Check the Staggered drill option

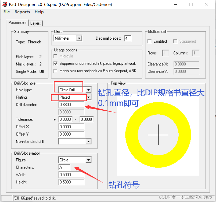tap(175, 41)
